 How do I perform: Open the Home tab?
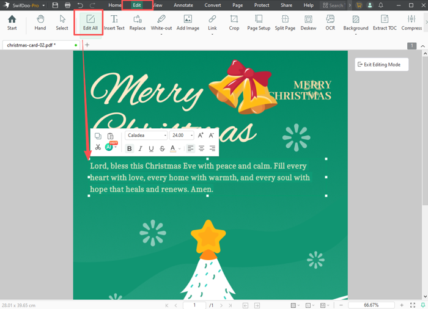[x=115, y=5]
